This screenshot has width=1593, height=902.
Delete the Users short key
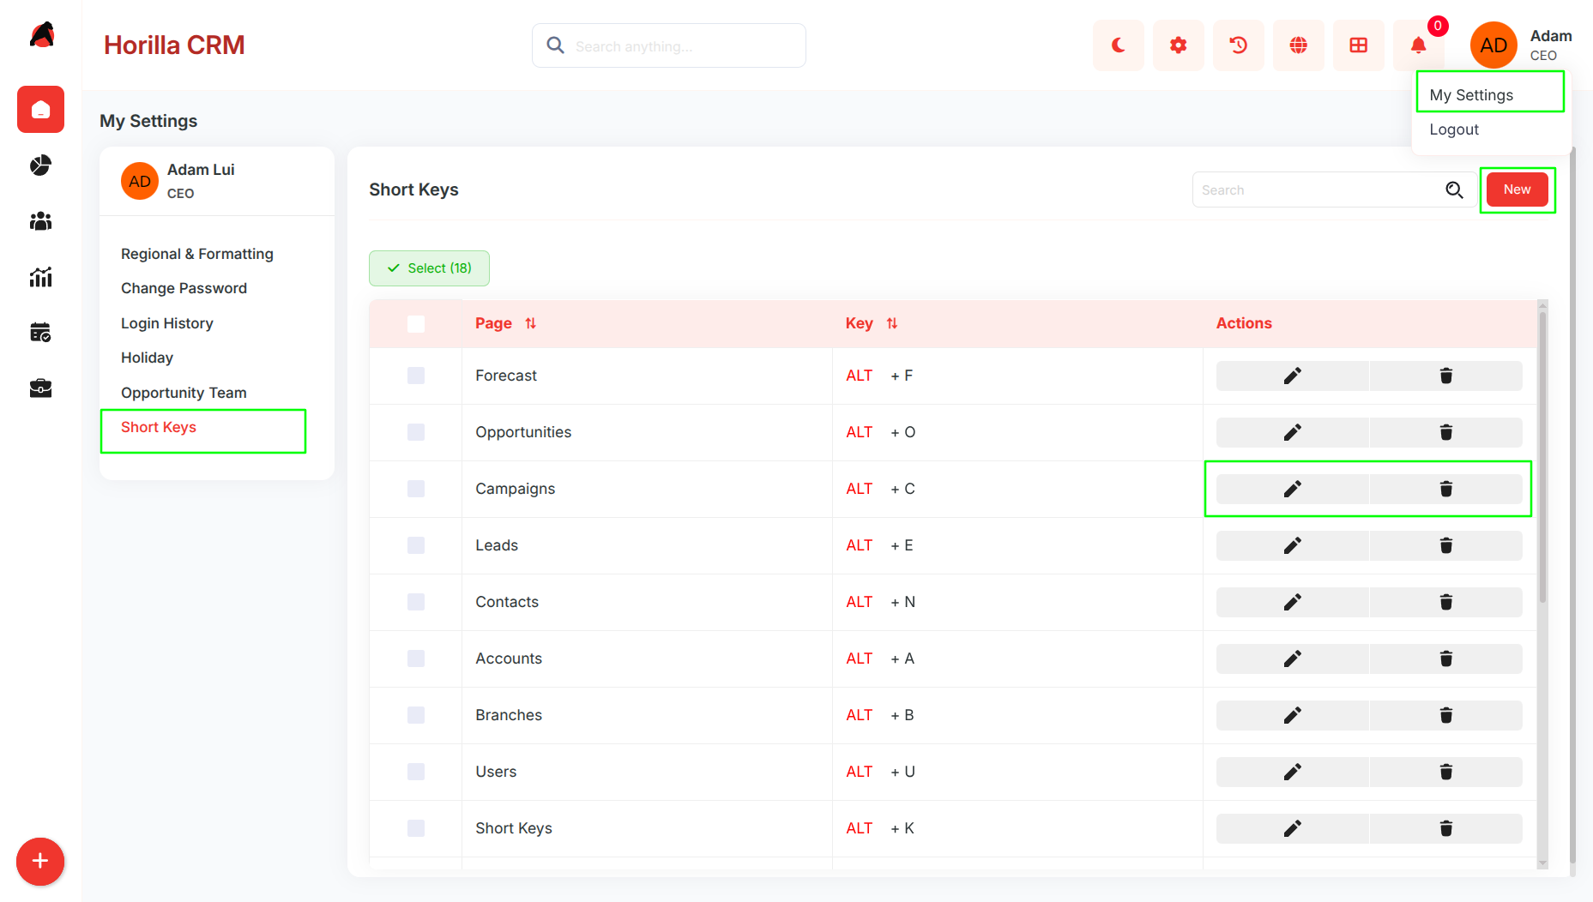pyautogui.click(x=1446, y=772)
